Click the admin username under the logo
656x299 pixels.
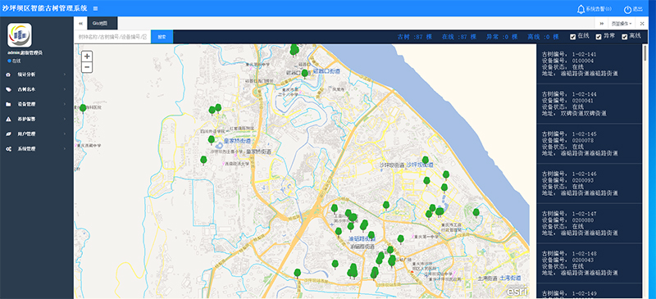(x=25, y=53)
